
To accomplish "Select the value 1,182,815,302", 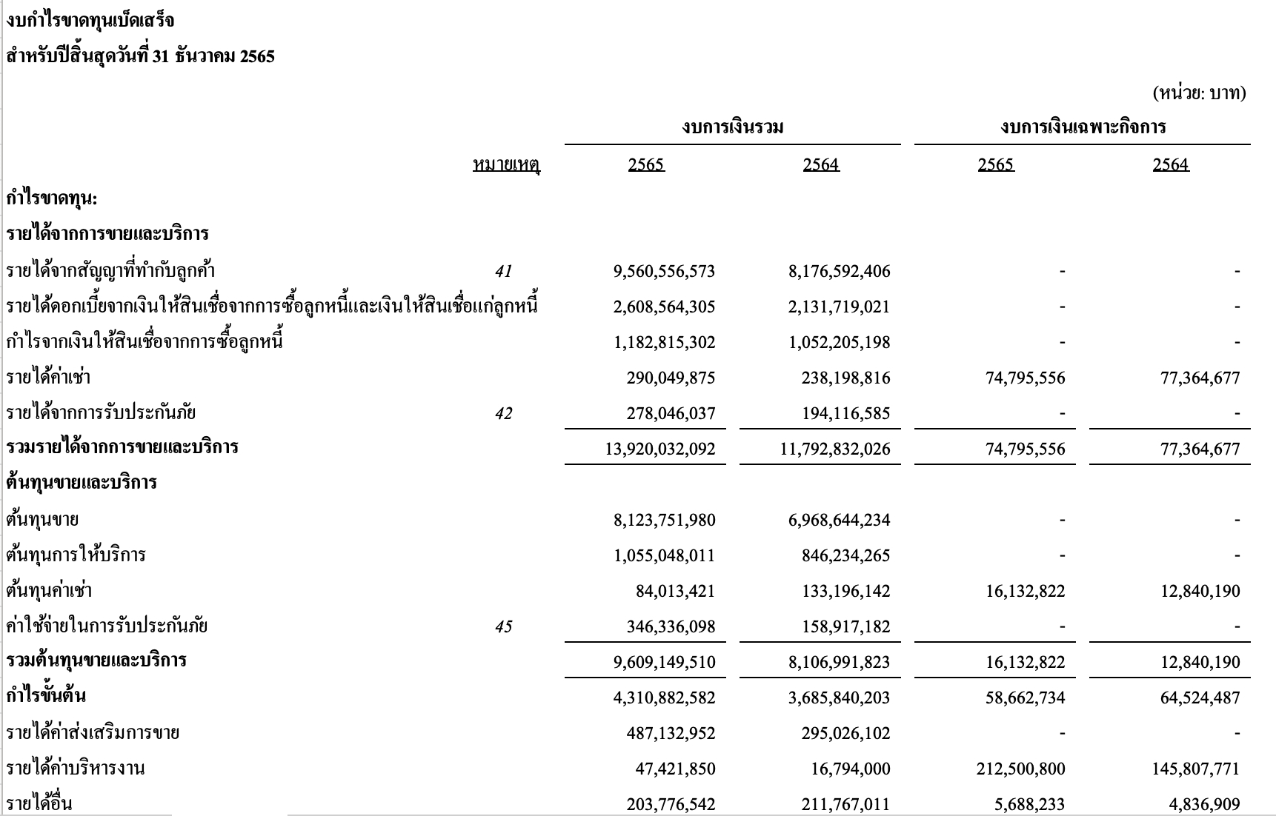I will [665, 343].
